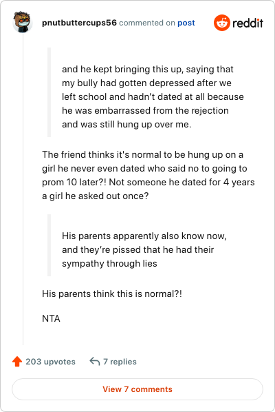Image resolution: width=275 pixels, height=412 pixels.
Task: Click the paragraph starting "The friend thinks"
Action: 148,175
